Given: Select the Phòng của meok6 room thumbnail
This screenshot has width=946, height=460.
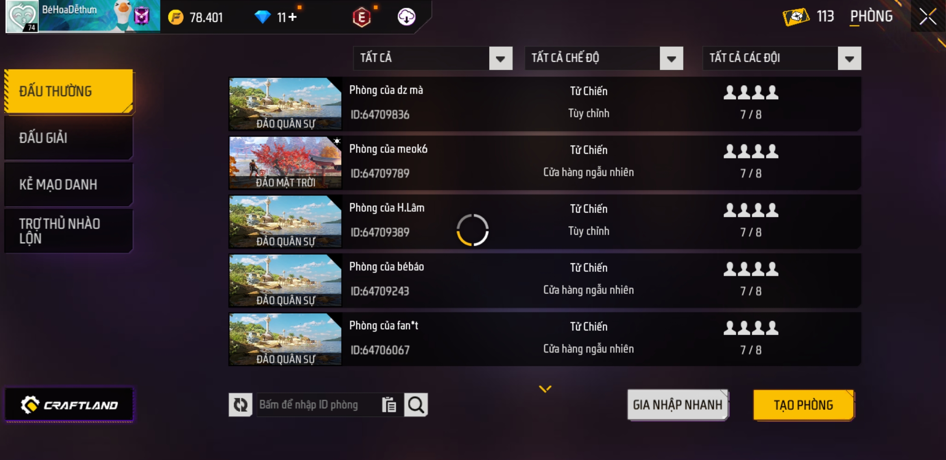Looking at the screenshot, I should click(x=285, y=163).
